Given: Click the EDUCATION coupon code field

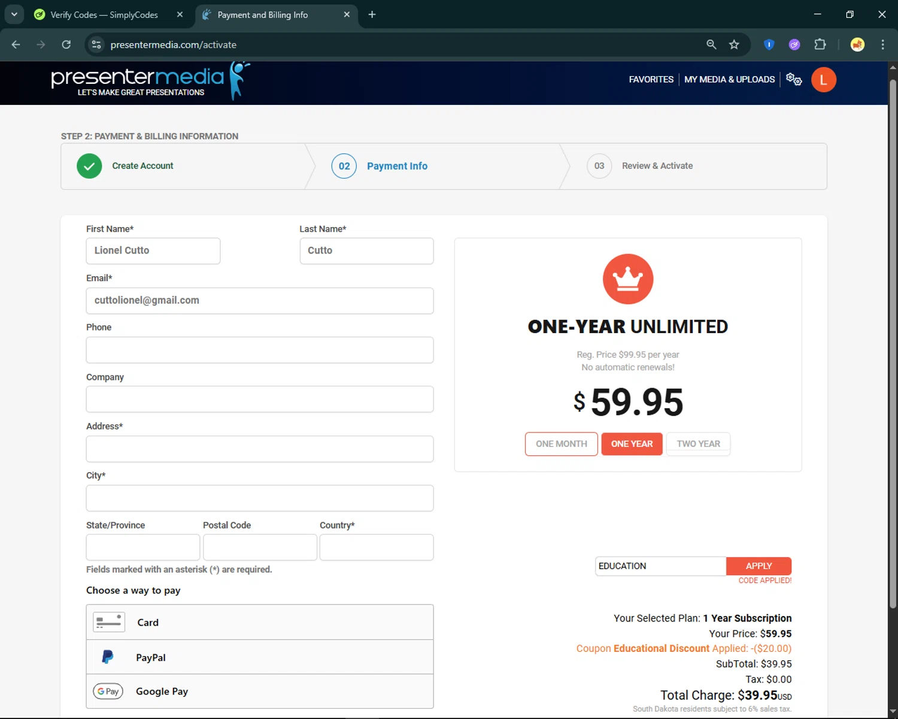Looking at the screenshot, I should [661, 566].
